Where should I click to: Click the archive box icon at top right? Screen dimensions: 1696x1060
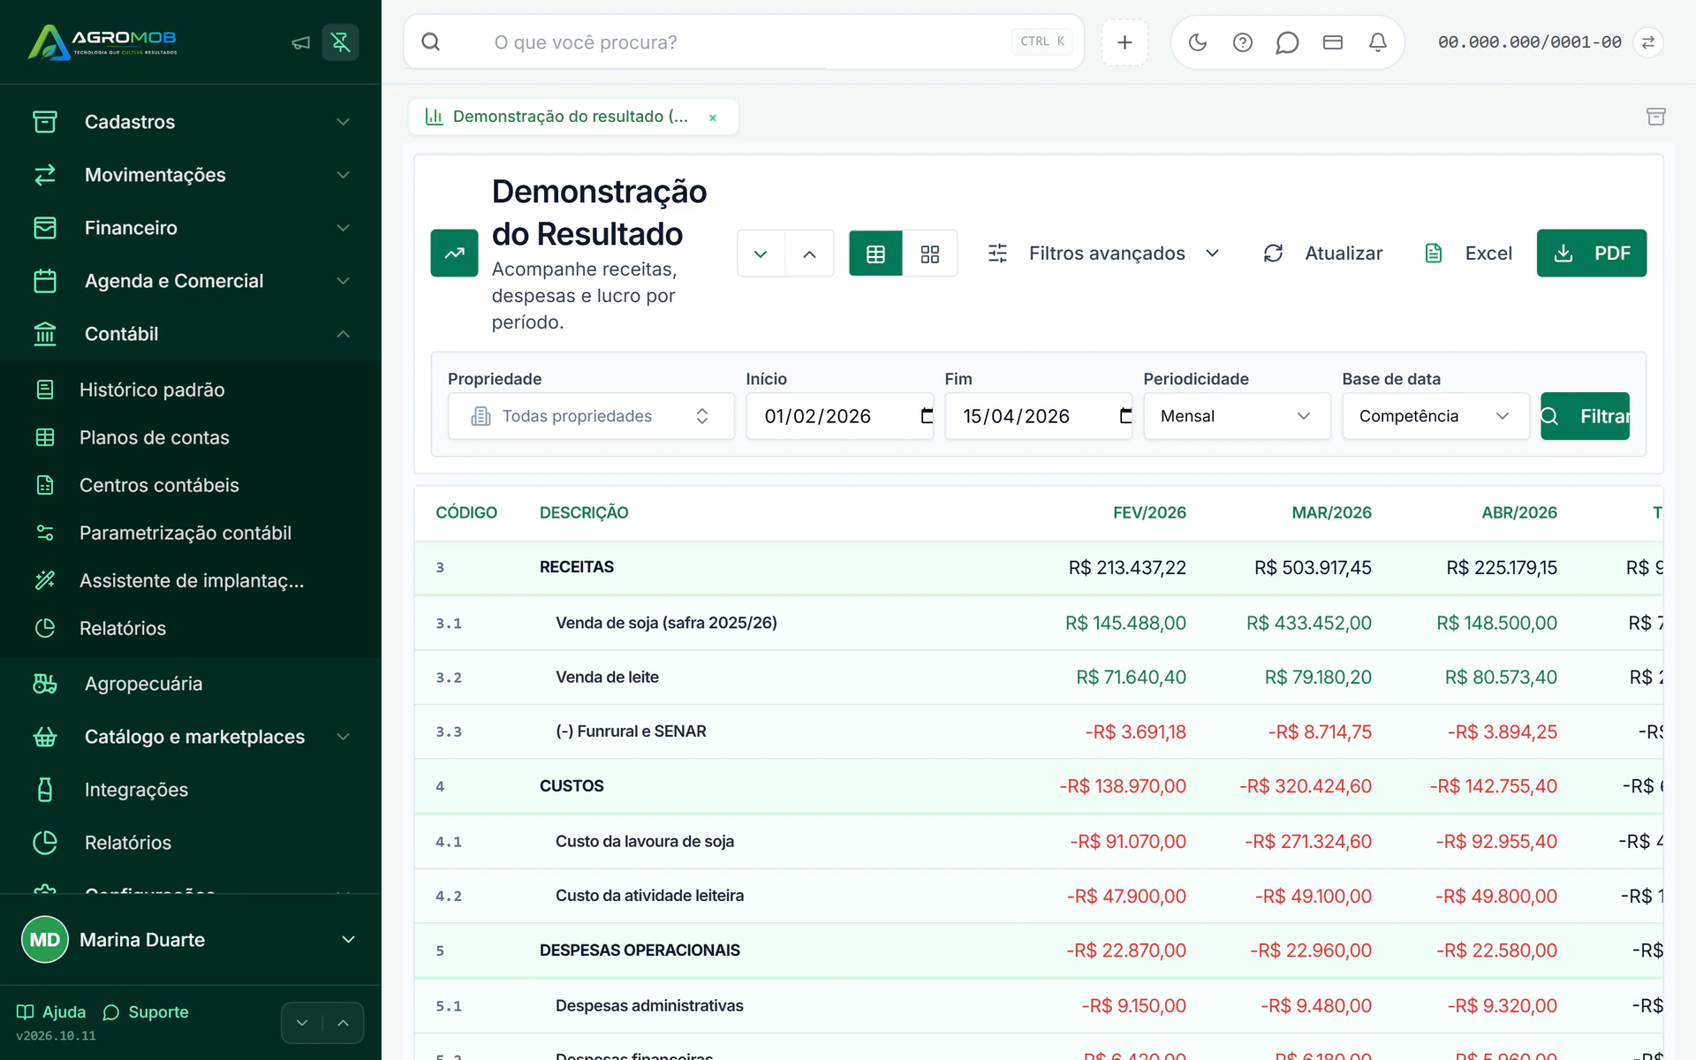click(x=1656, y=117)
